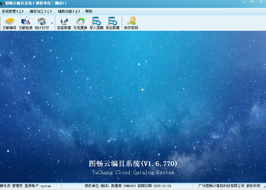Select 导入馆藏 import holdings icon
This screenshot has height=190, width=266.
(96, 23)
